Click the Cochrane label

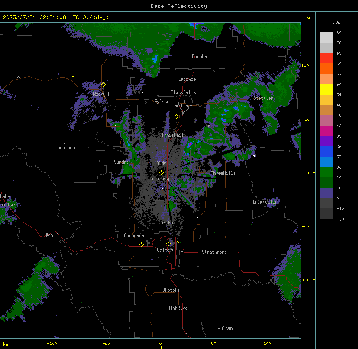coord(134,235)
